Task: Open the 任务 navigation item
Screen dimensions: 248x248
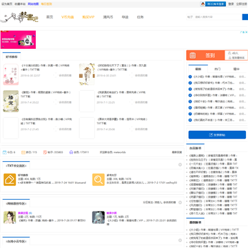Action: pos(140,17)
